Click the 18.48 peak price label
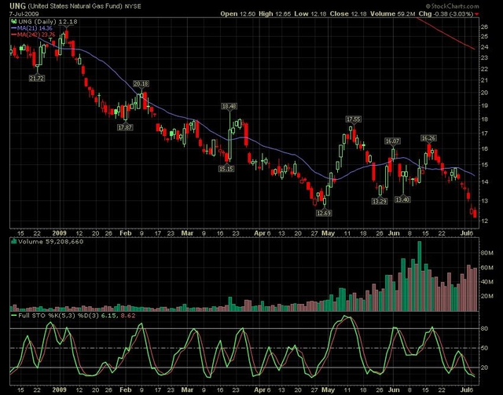This screenshot has height=395, width=503. 229,106
